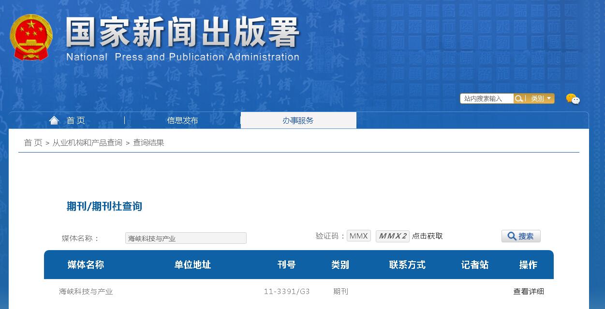Viewport: 605px width, 309px height.
Task: Click the 验证码 input containing MMX
Action: 359,236
